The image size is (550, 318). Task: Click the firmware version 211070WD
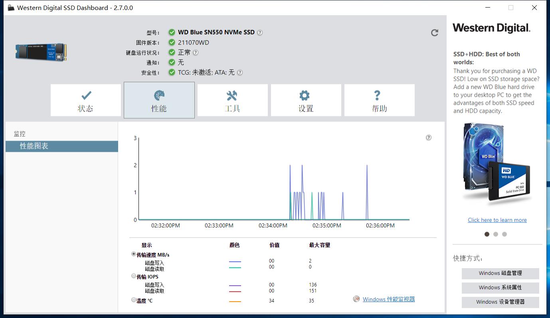tap(194, 43)
